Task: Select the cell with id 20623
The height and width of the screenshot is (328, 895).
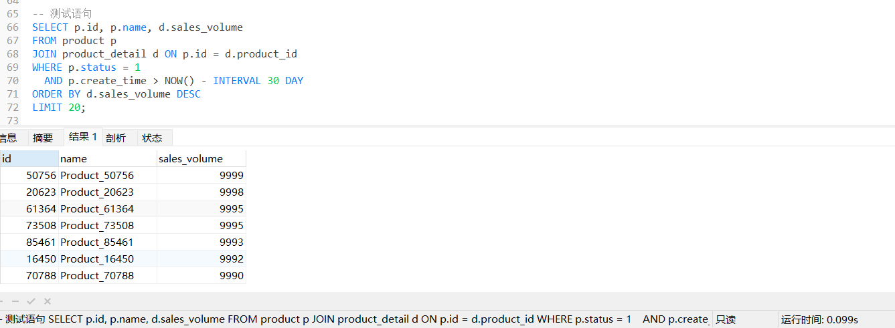Action: (x=29, y=192)
